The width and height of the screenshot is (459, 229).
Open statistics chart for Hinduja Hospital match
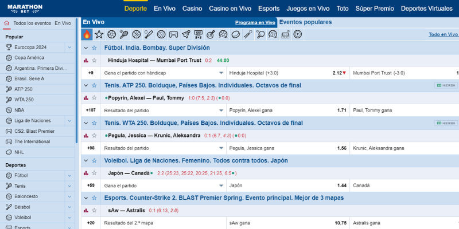click(86, 61)
